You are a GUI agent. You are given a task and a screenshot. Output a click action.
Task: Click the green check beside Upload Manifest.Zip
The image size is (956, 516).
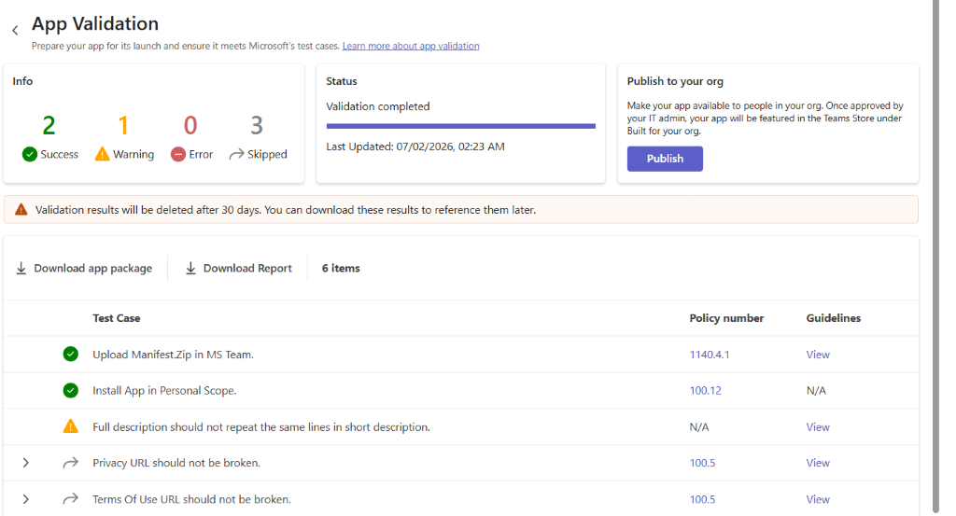point(71,354)
